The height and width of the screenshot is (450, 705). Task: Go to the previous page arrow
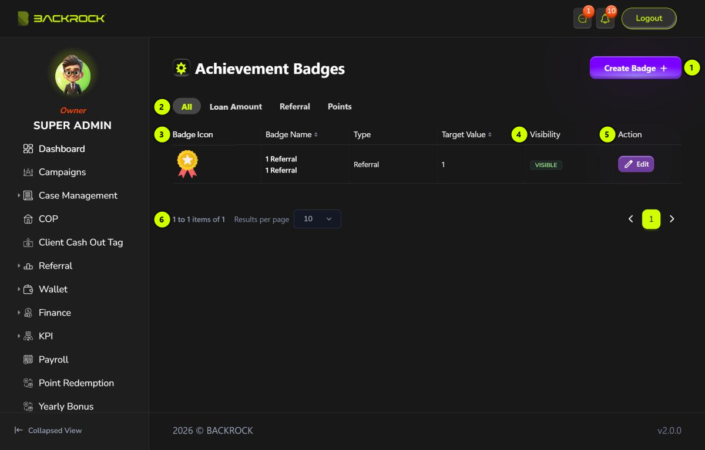(630, 219)
